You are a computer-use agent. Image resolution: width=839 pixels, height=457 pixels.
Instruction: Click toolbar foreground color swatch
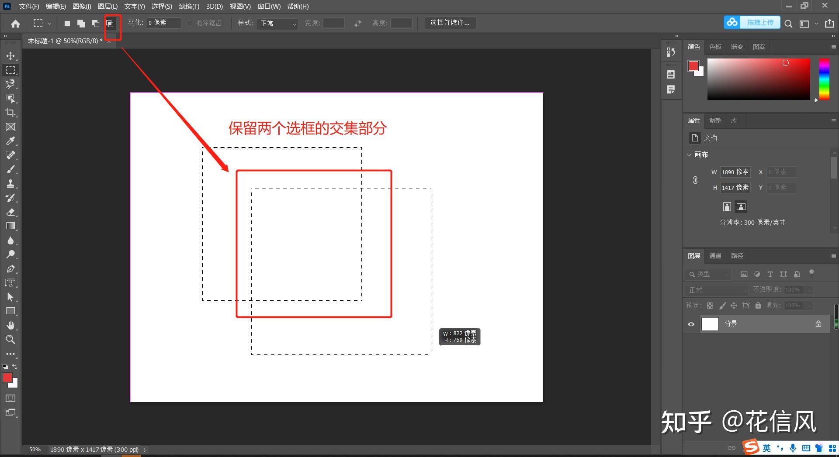[x=7, y=378]
